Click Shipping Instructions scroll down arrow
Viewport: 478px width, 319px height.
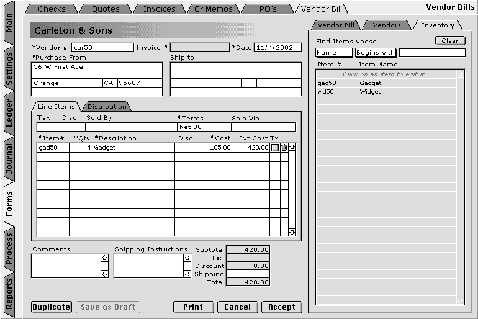[187, 274]
